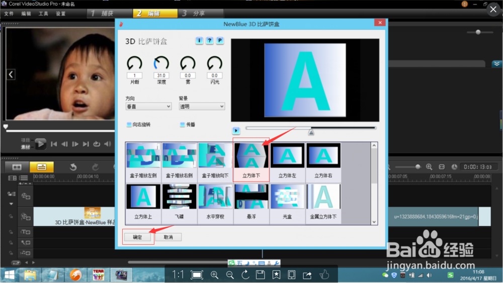503x283 pixels.
Task: Click image viewer save icon
Action: pyautogui.click(x=261, y=274)
